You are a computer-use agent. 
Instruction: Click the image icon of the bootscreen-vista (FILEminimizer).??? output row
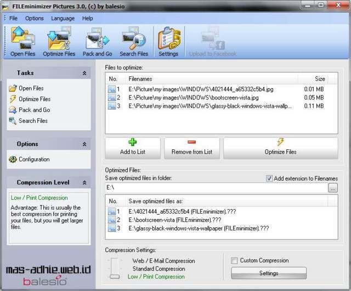pos(112,220)
